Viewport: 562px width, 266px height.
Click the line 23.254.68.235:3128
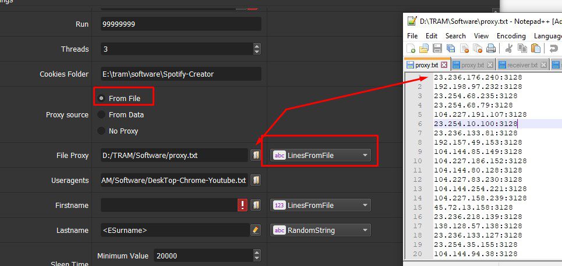click(x=476, y=96)
